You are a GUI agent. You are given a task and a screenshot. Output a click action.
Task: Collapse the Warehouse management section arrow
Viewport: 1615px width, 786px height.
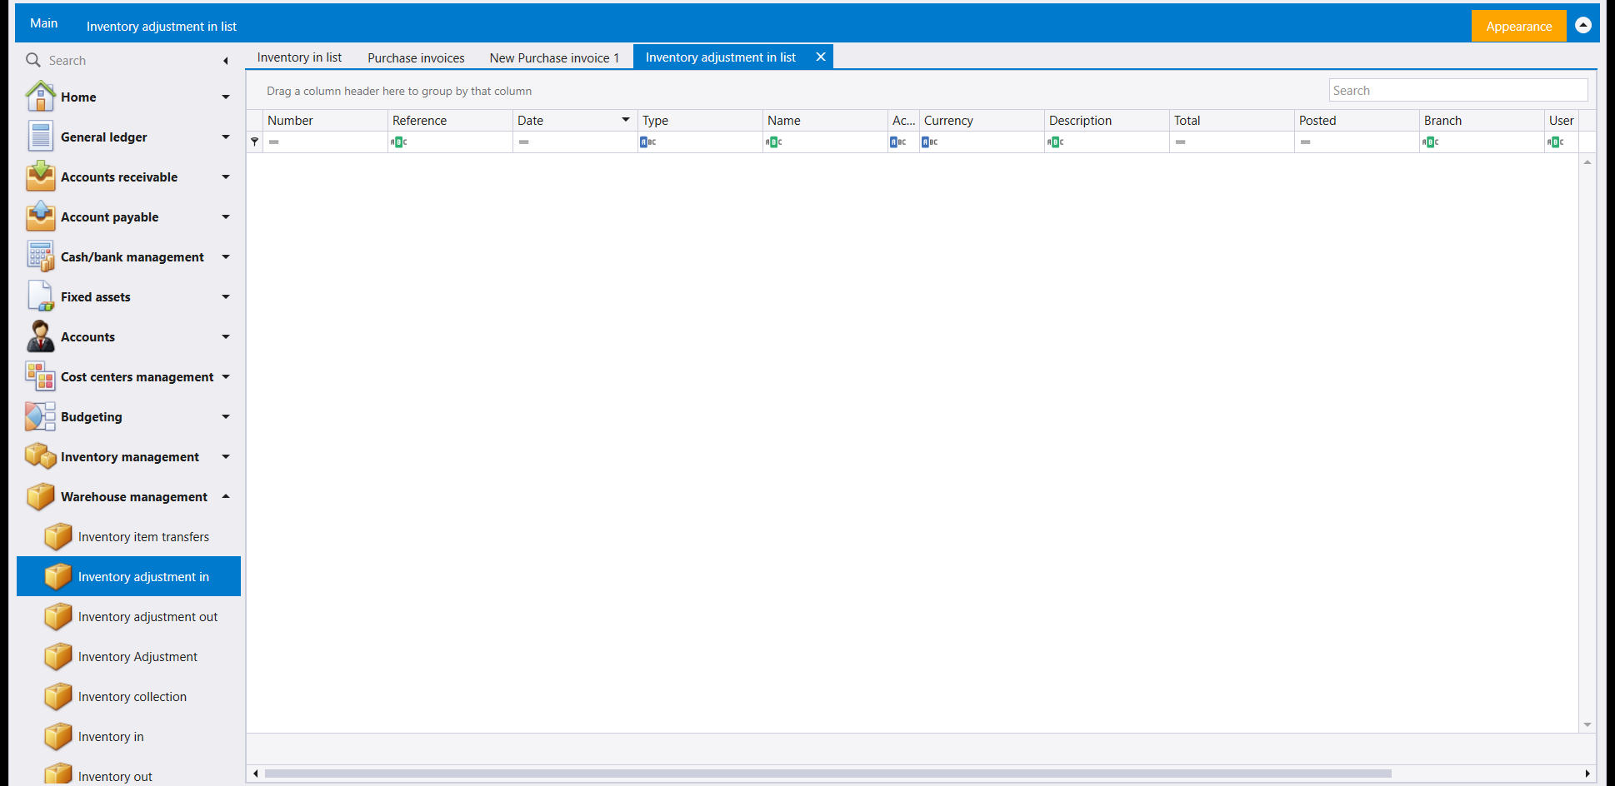coord(225,496)
